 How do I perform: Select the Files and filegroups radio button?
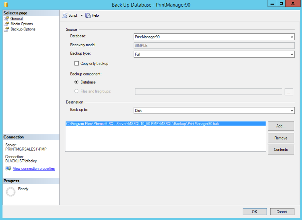click(x=76, y=91)
